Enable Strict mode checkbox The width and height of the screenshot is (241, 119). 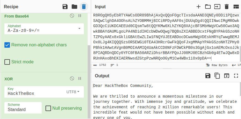point(7,62)
